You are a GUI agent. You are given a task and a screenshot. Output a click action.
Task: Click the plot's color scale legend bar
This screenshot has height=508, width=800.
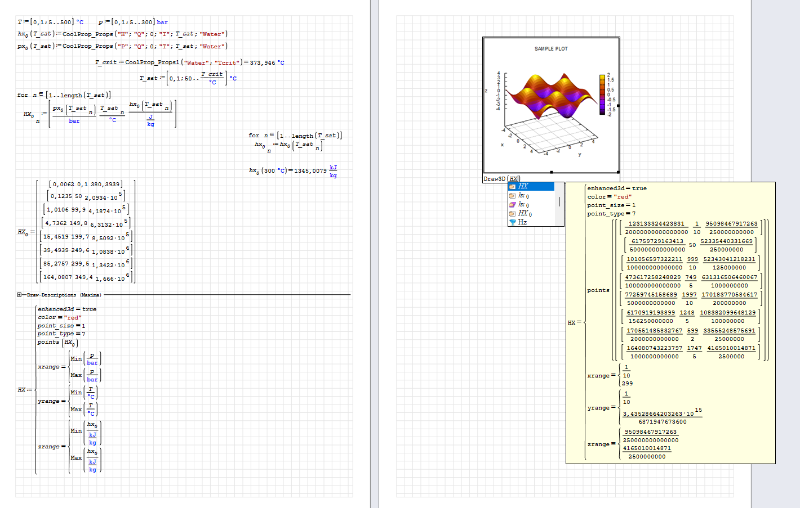[602, 95]
